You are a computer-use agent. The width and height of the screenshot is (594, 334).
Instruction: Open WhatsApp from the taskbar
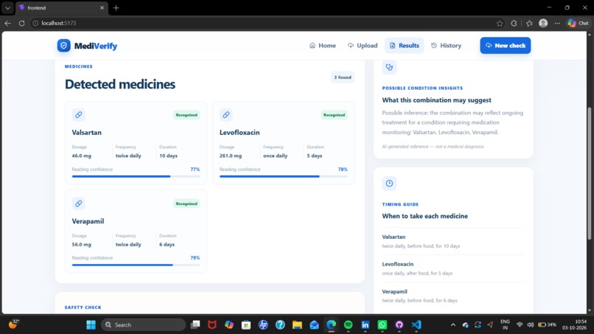(x=382, y=325)
